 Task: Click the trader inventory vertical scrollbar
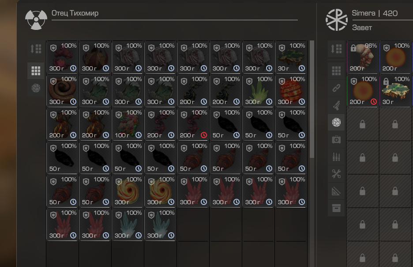coord(312,99)
